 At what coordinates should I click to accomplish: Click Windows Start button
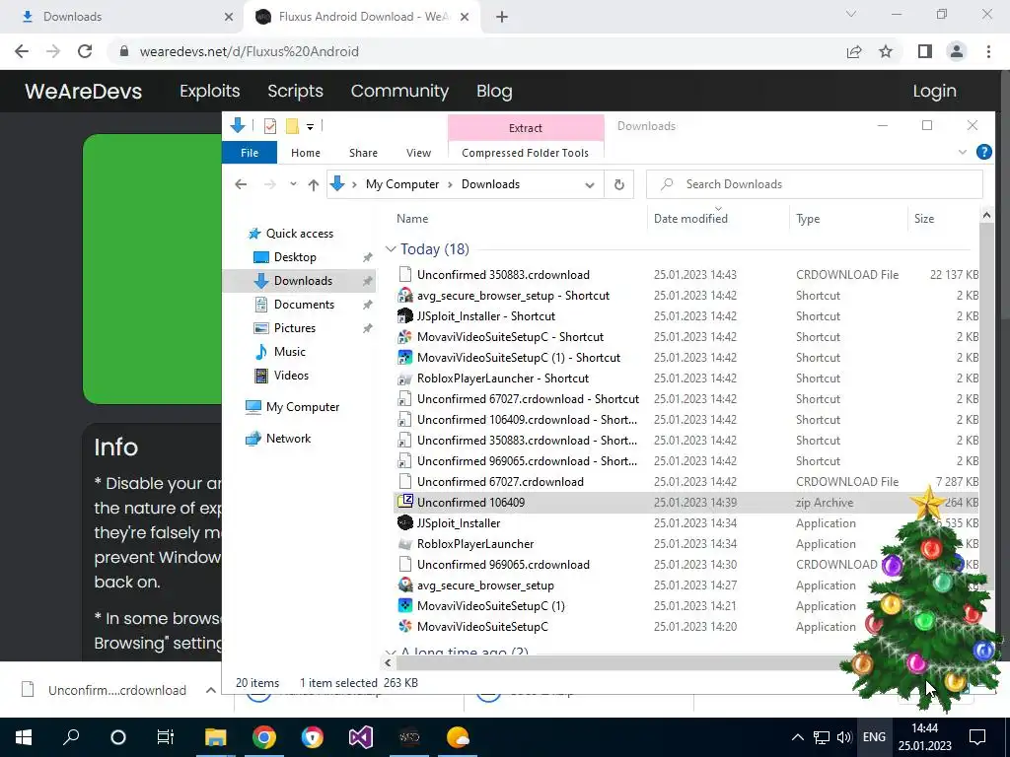coord(24,737)
